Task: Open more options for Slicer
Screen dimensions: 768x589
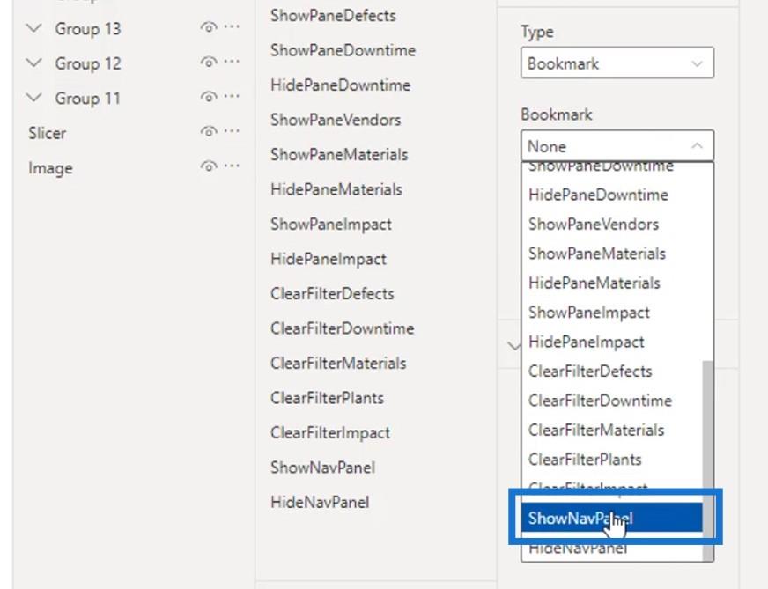Action: 232,131
